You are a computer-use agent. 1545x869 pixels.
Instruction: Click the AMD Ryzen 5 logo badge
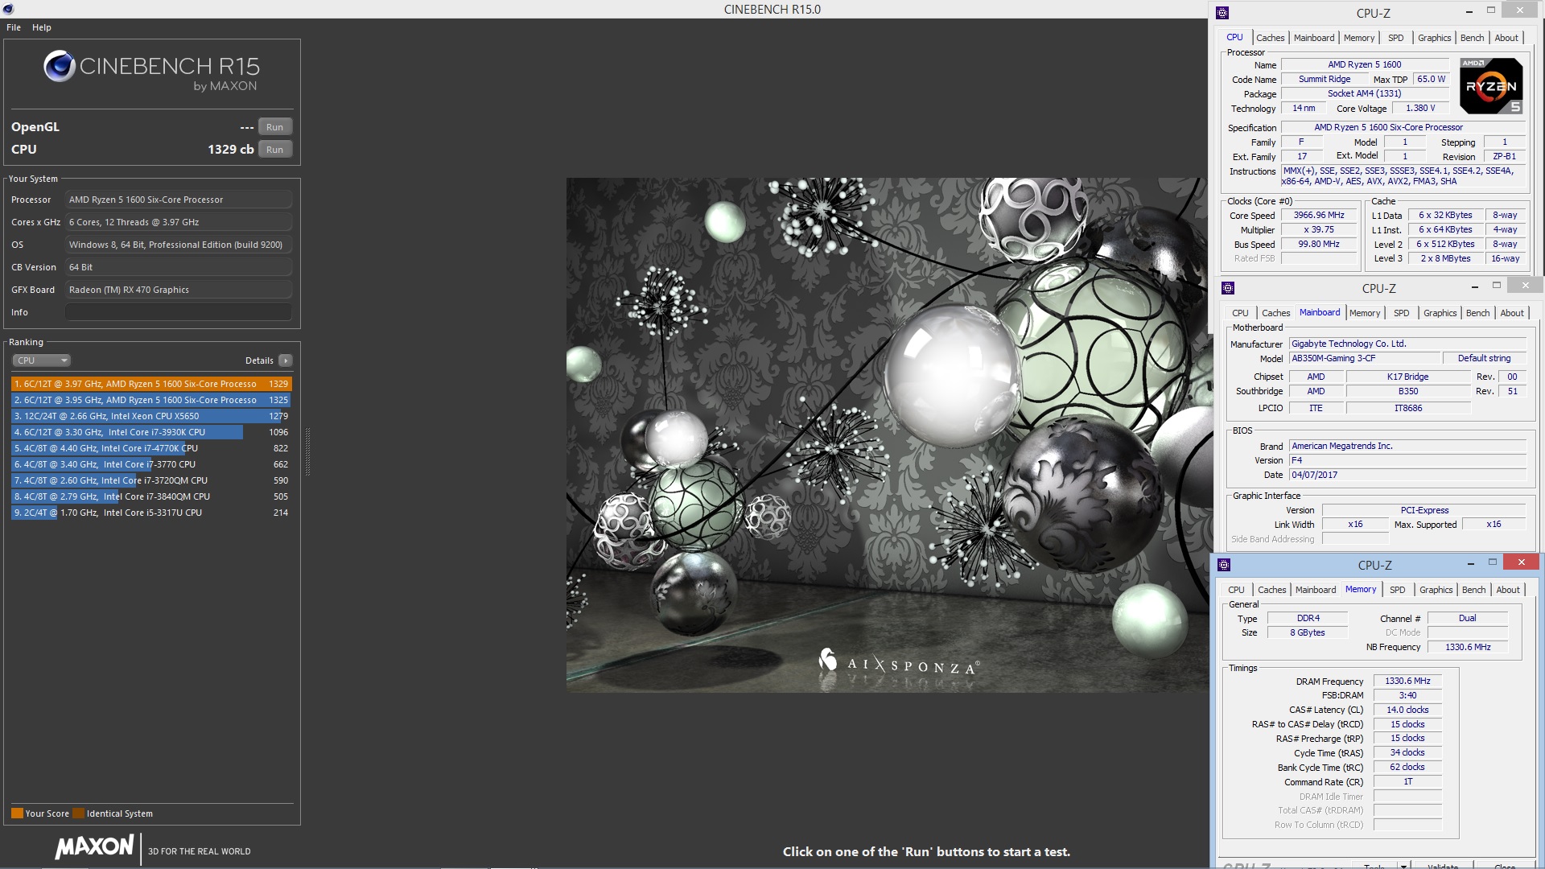tap(1491, 85)
